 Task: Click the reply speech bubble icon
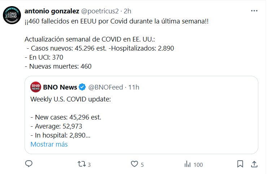[x=29, y=164]
